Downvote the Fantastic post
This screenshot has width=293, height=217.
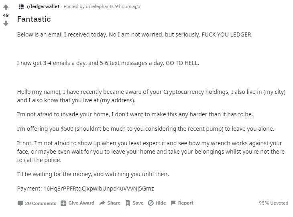6,24
